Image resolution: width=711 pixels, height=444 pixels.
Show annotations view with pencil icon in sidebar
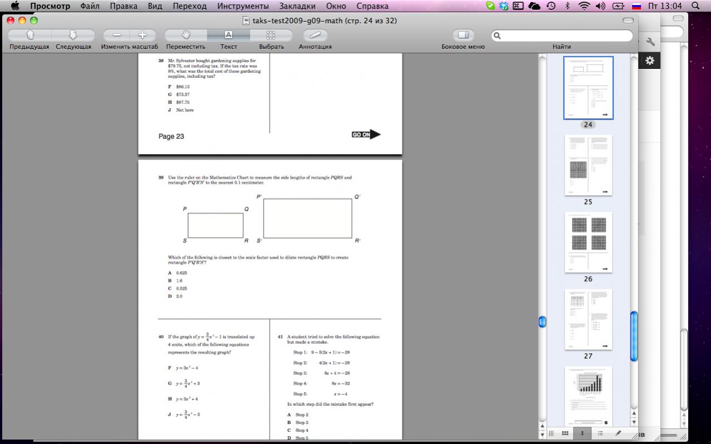tap(617, 433)
